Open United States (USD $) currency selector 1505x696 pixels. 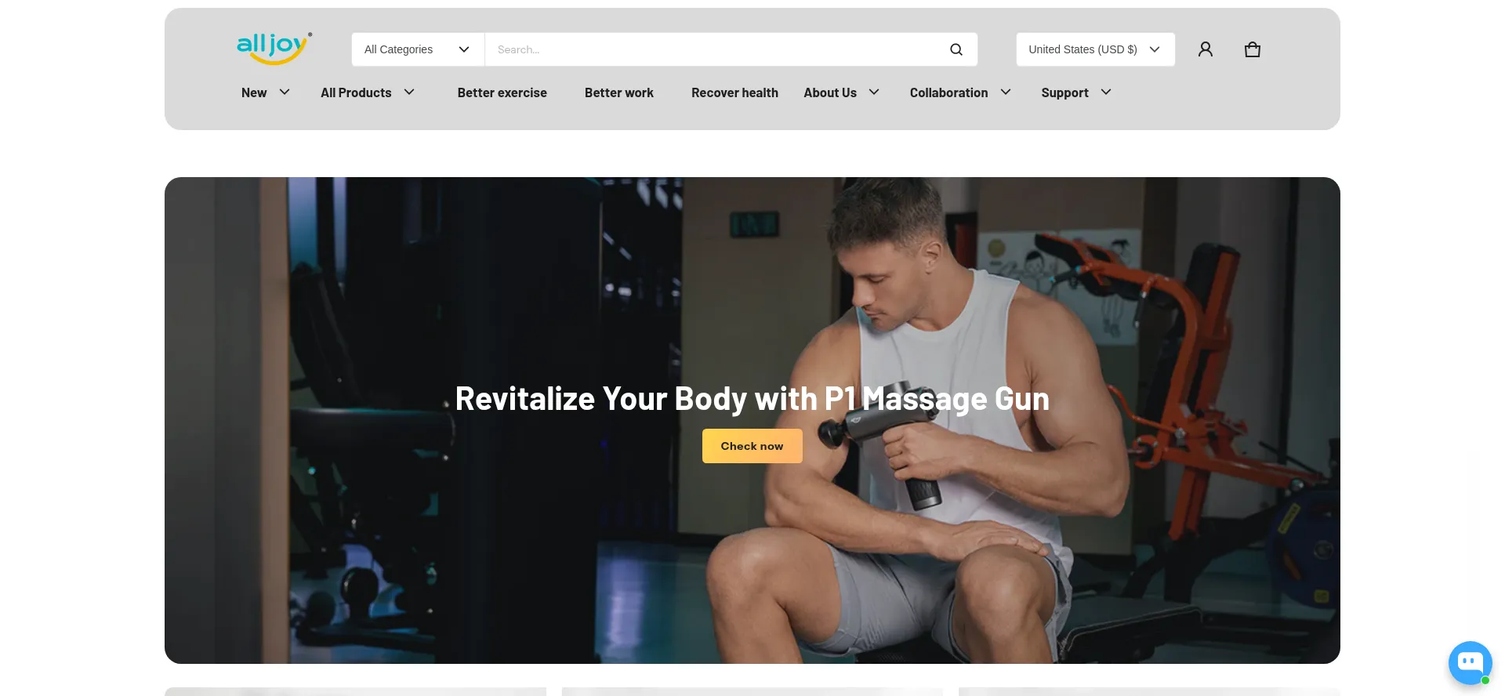[1094, 49]
